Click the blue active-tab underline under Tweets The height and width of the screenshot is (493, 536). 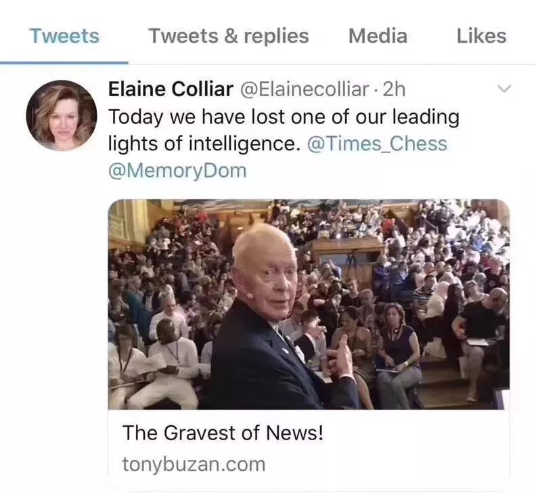(64, 62)
